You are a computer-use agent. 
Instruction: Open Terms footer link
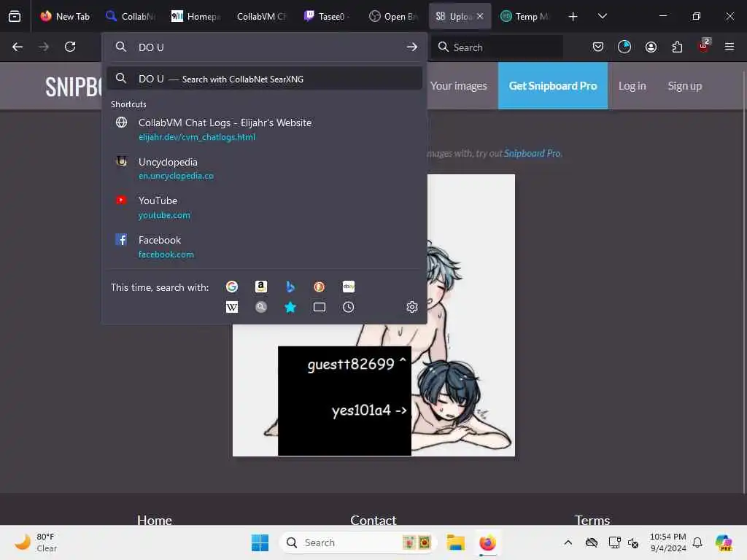tap(592, 519)
